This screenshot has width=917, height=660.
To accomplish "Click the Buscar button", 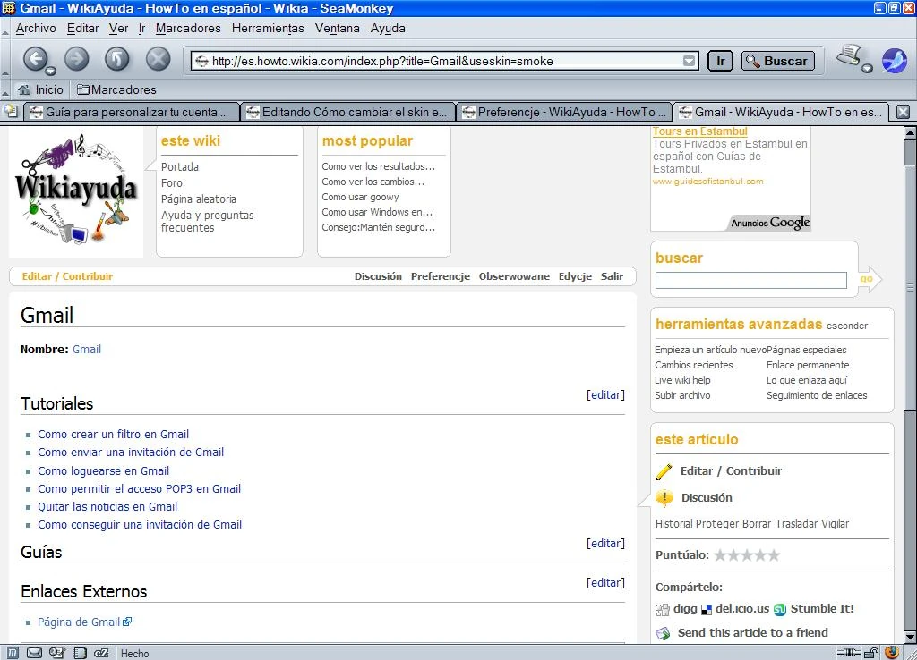I will click(779, 61).
